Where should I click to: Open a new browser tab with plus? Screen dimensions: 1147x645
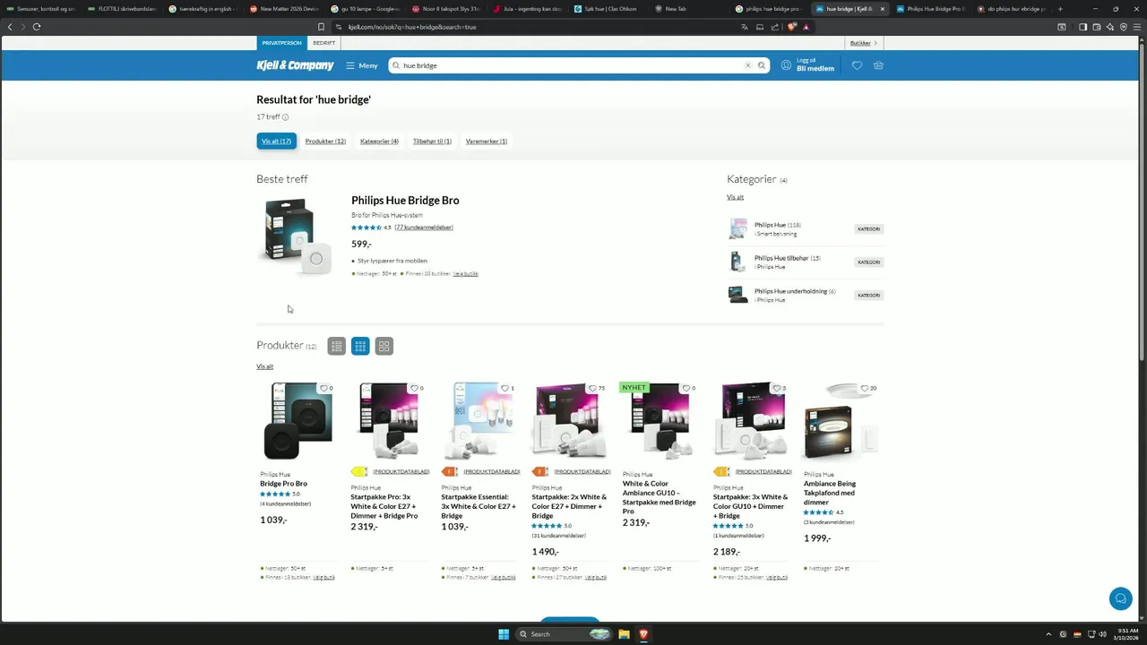pyautogui.click(x=1060, y=9)
